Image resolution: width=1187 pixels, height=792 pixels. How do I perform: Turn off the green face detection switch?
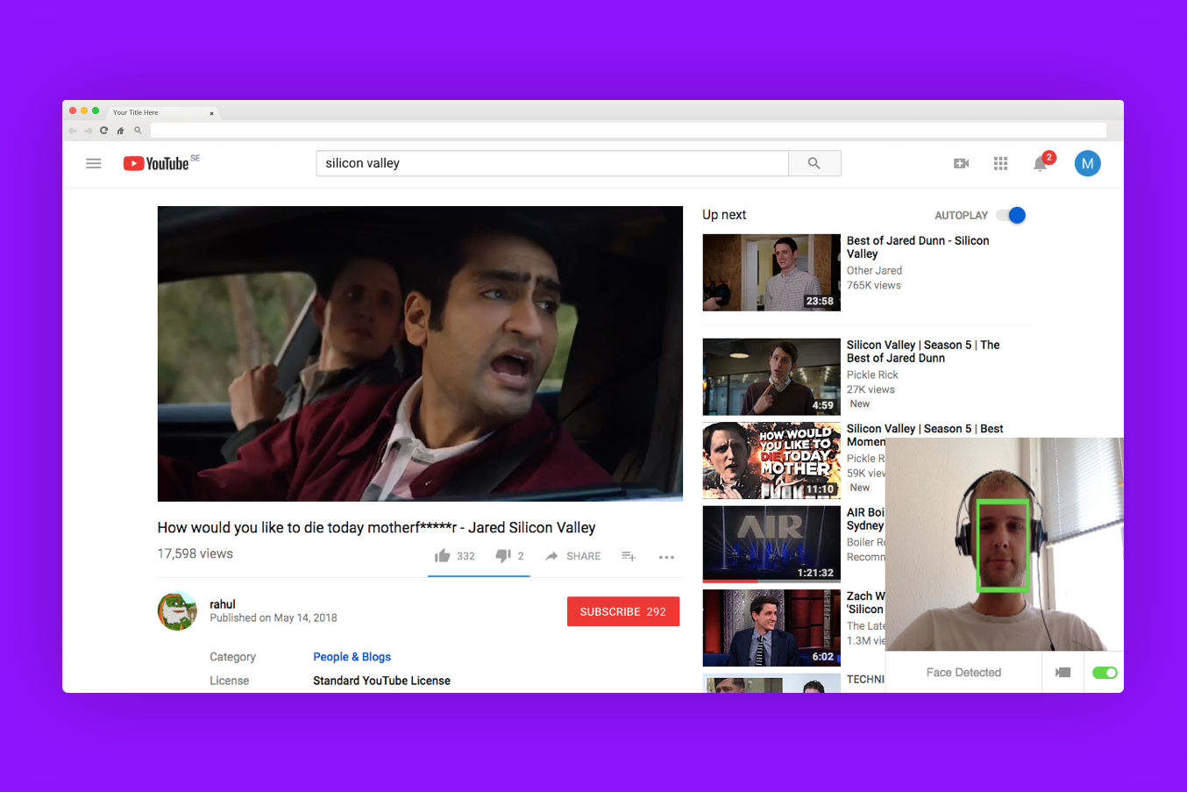[1105, 673]
